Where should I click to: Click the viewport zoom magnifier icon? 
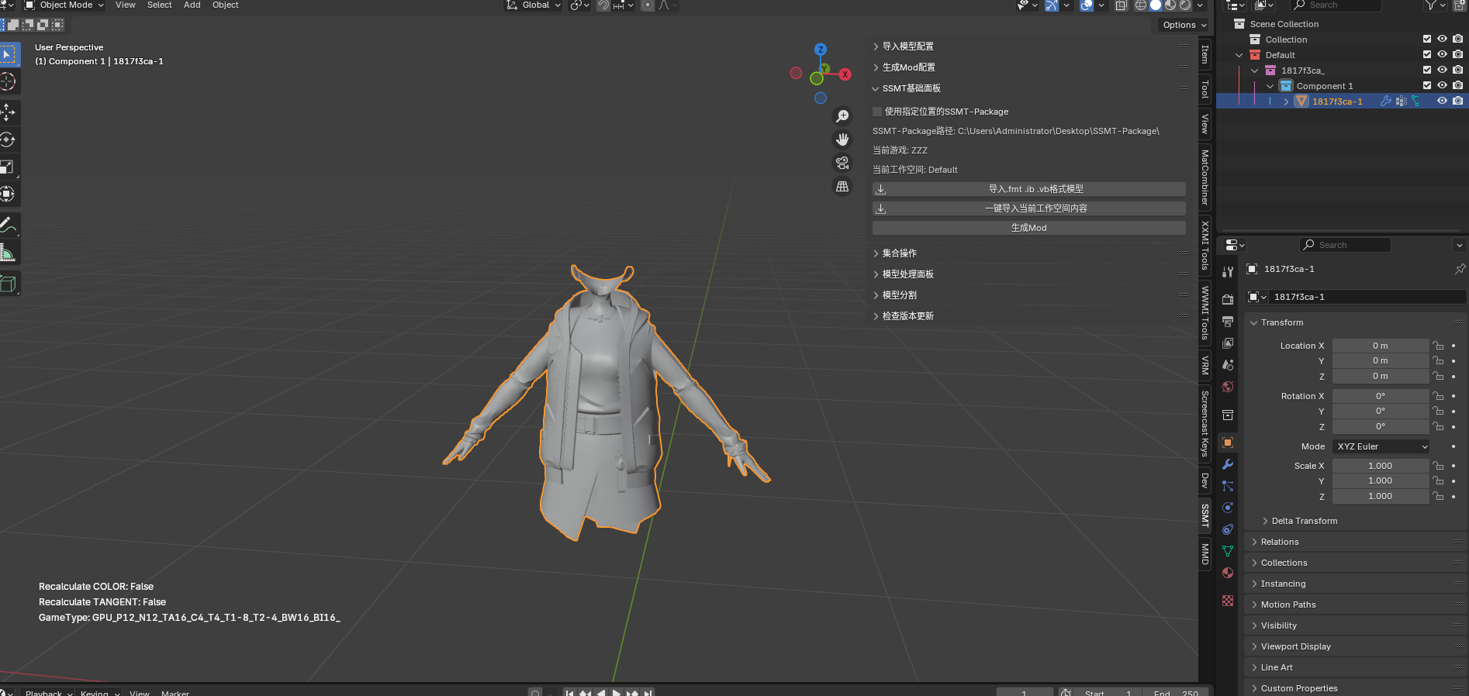pos(842,116)
